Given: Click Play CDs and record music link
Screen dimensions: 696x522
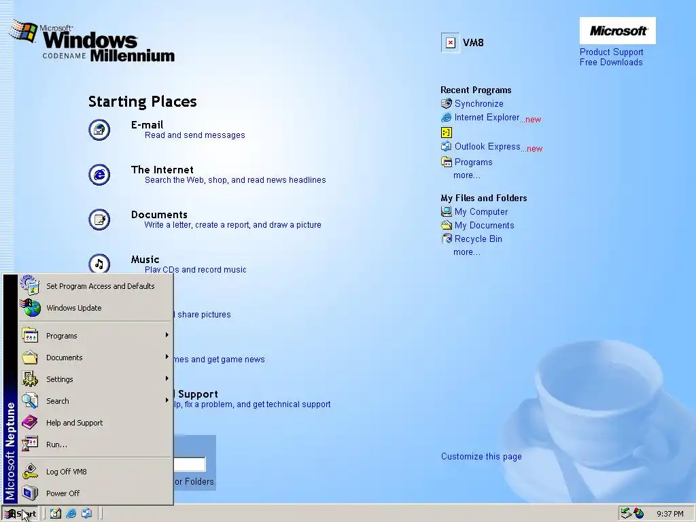Looking at the screenshot, I should pyautogui.click(x=195, y=269).
